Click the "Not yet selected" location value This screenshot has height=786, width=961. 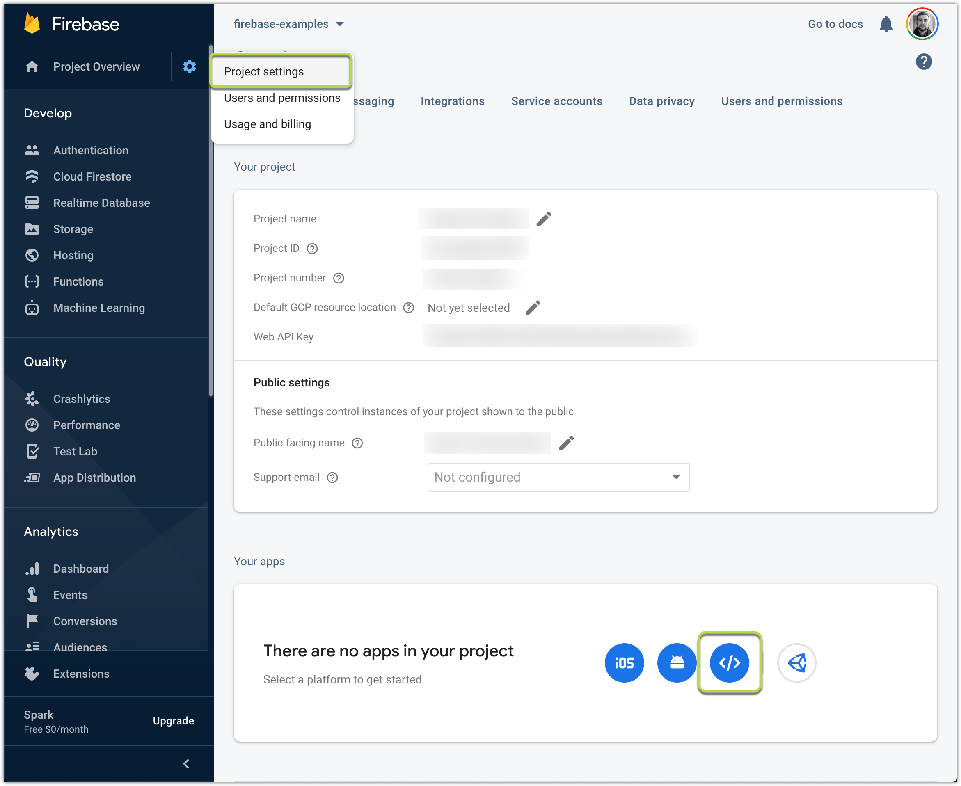point(468,308)
